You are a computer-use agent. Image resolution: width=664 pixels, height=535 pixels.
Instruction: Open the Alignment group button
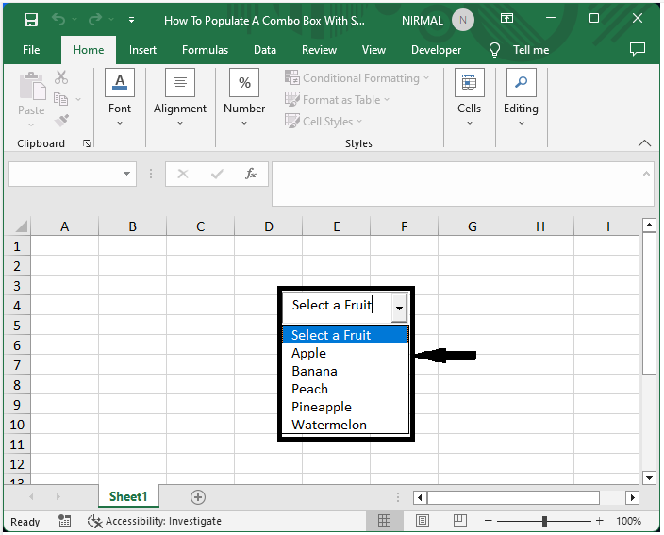click(180, 98)
